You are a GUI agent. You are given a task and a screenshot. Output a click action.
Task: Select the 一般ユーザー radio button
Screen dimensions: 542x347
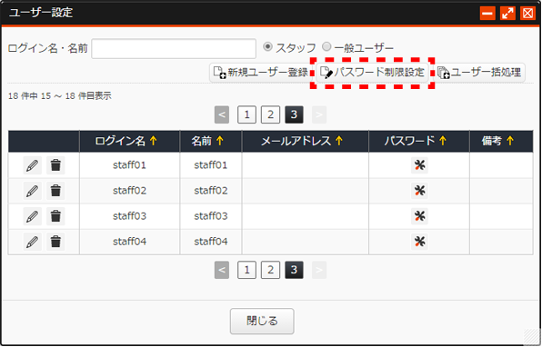point(326,46)
